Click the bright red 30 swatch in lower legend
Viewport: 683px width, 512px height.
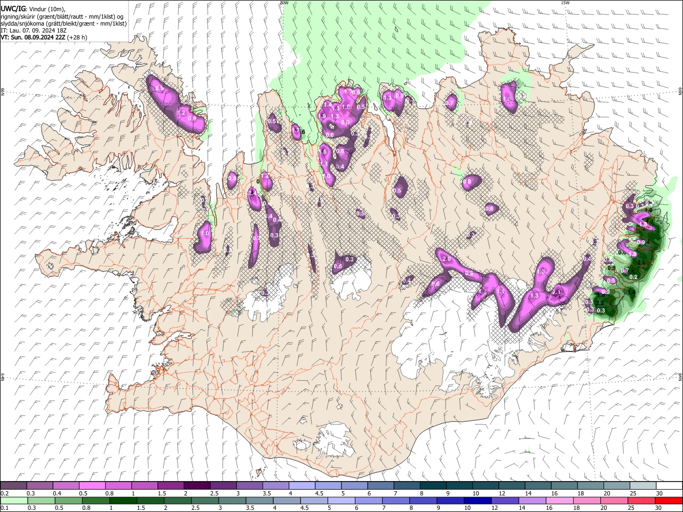669,500
